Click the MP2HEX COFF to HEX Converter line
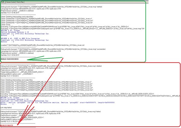181x128 pixels. 20,38
